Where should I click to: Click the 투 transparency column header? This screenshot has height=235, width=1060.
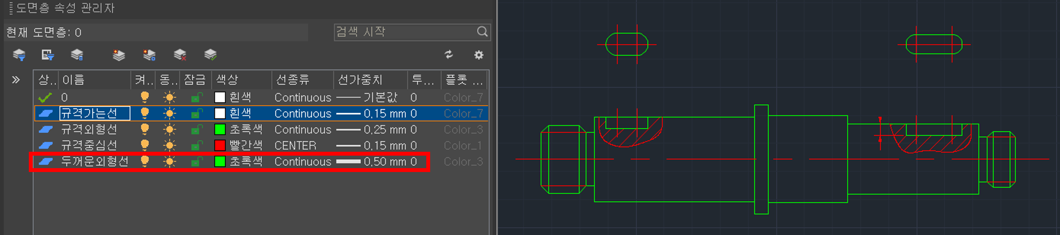click(x=424, y=80)
